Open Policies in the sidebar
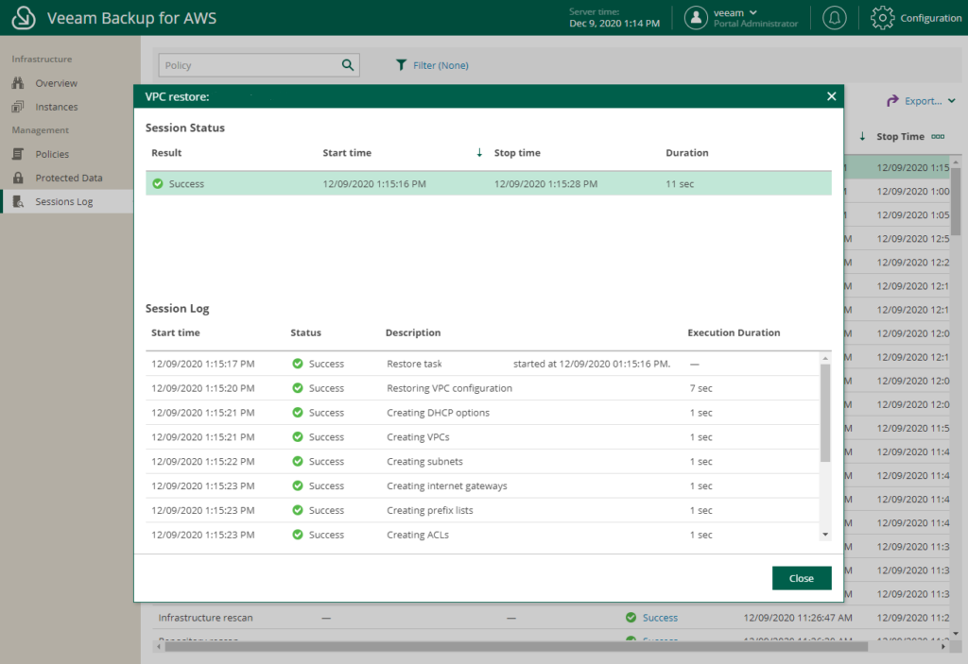The height and width of the screenshot is (664, 968). tap(52, 154)
